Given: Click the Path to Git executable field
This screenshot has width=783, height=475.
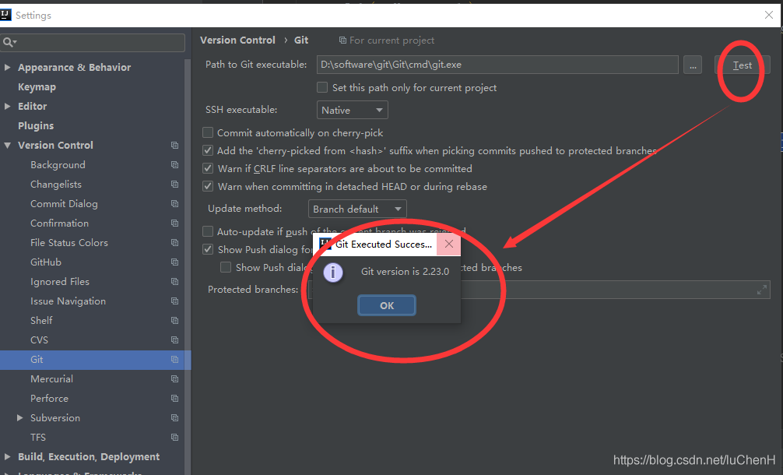Looking at the screenshot, I should point(497,65).
